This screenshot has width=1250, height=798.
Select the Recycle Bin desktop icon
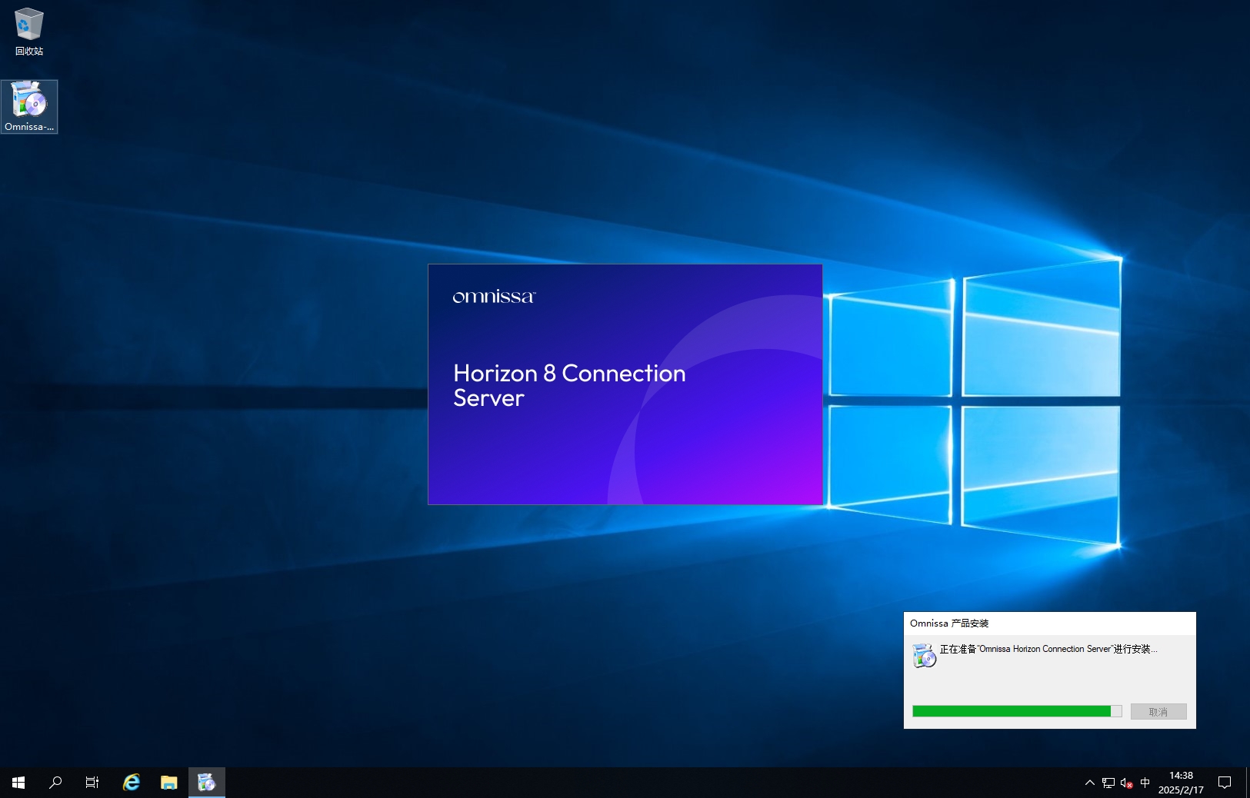pos(28,31)
